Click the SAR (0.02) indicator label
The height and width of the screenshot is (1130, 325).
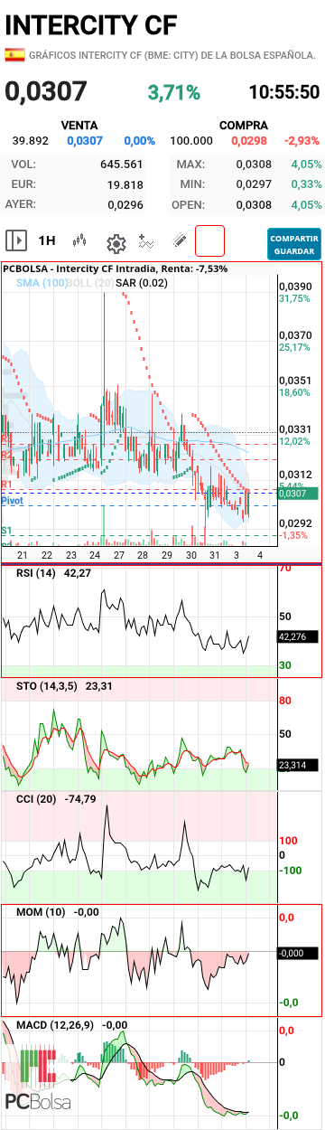point(142,283)
